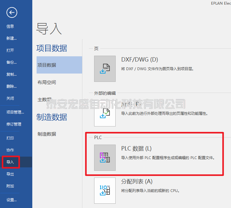The image size is (231, 208).
Task: Select 关闭 in the left menu
Action: [x=10, y=98]
